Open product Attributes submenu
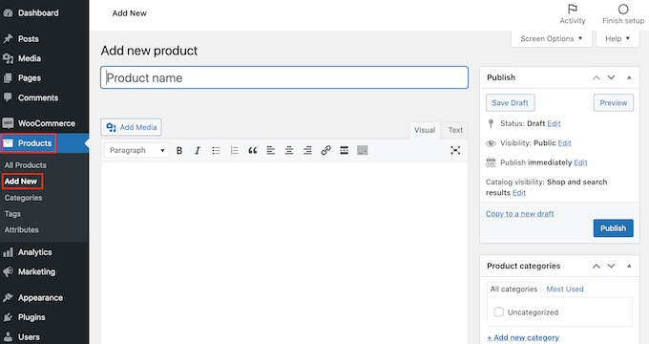This screenshot has width=649, height=344. click(x=22, y=229)
